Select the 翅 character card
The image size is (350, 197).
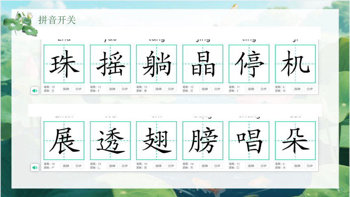coord(156,141)
